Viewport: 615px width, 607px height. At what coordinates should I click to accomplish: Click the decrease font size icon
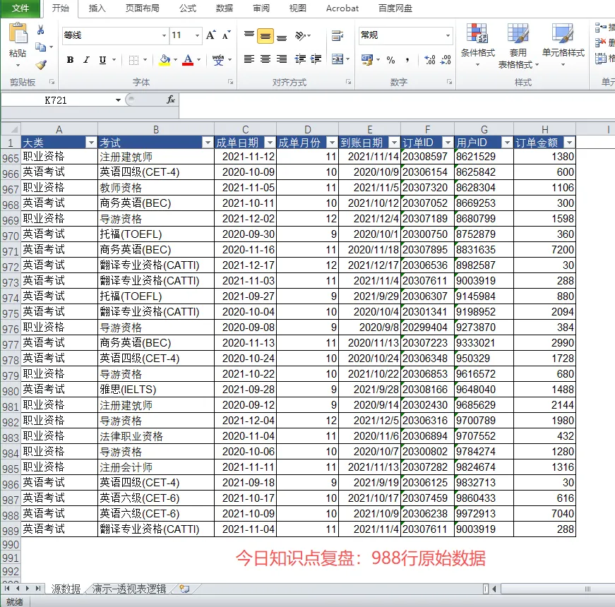click(x=226, y=35)
